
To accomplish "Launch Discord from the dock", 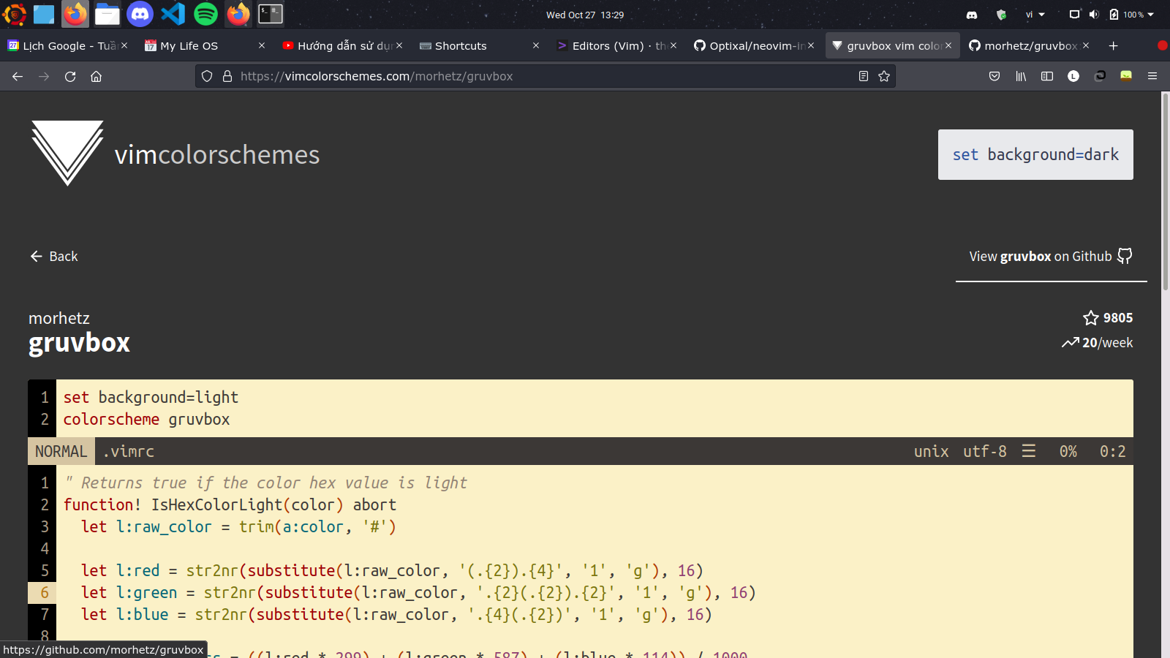I will [140, 14].
